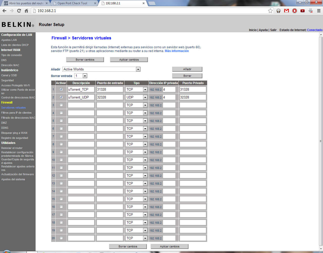Open 'Bloquear ping a WAN' sidebar item
323x253 pixels.
14,133
